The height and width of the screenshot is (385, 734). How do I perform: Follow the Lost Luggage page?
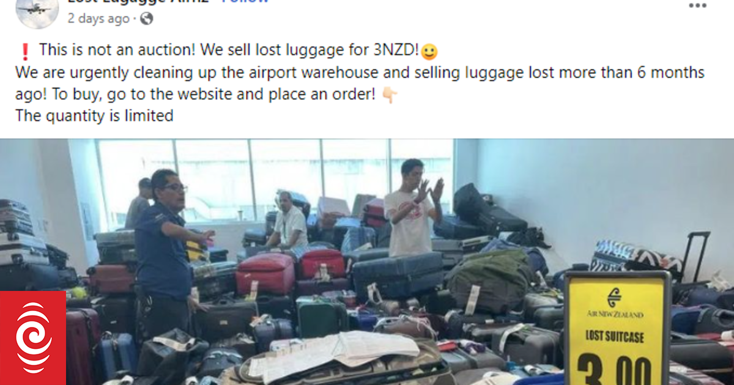[245, 2]
